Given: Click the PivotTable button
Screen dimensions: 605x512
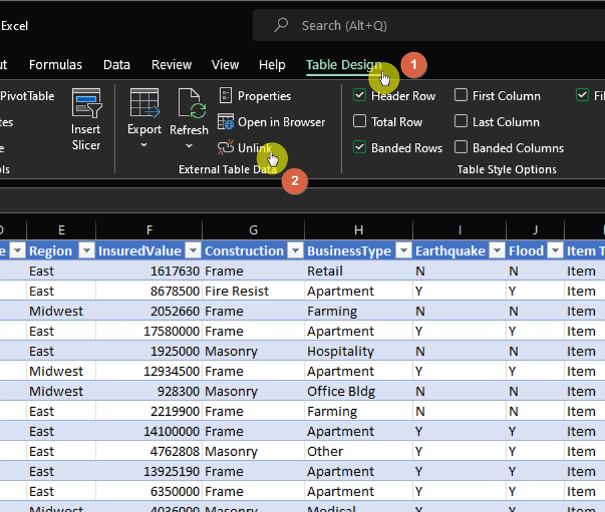Looking at the screenshot, I should (x=27, y=96).
